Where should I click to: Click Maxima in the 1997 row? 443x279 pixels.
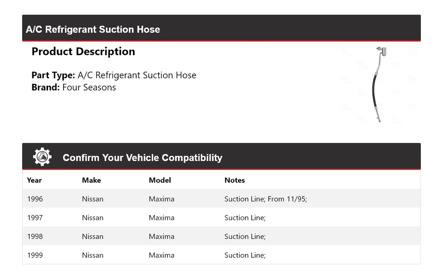[x=162, y=218]
